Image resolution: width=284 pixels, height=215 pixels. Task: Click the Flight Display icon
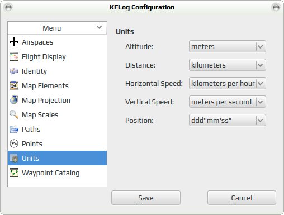pyautogui.click(x=14, y=56)
